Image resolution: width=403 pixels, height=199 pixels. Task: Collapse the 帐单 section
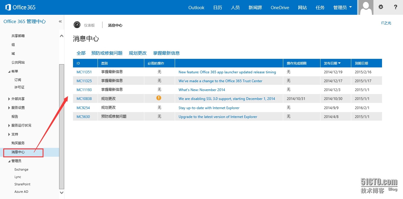point(9,72)
